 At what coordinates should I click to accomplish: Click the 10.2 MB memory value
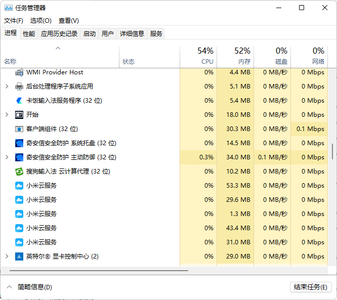238,172
